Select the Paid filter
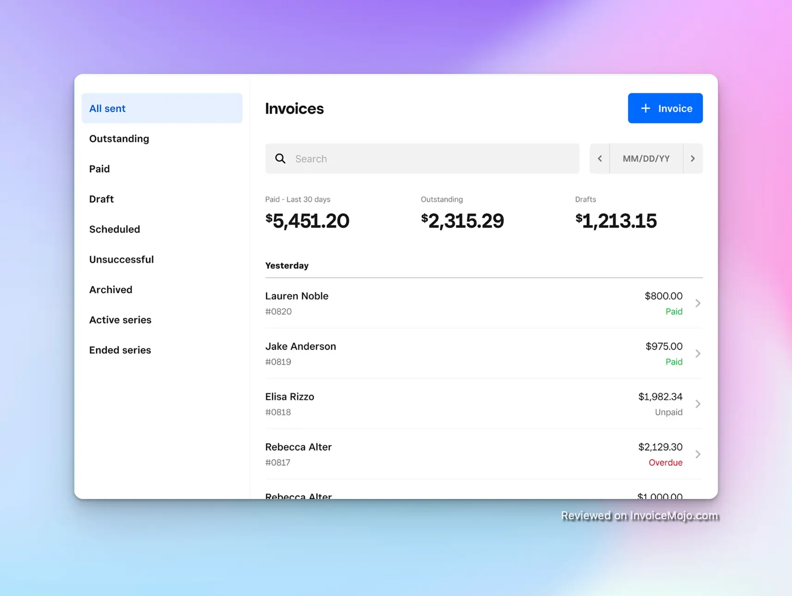792x596 pixels. 99,169
